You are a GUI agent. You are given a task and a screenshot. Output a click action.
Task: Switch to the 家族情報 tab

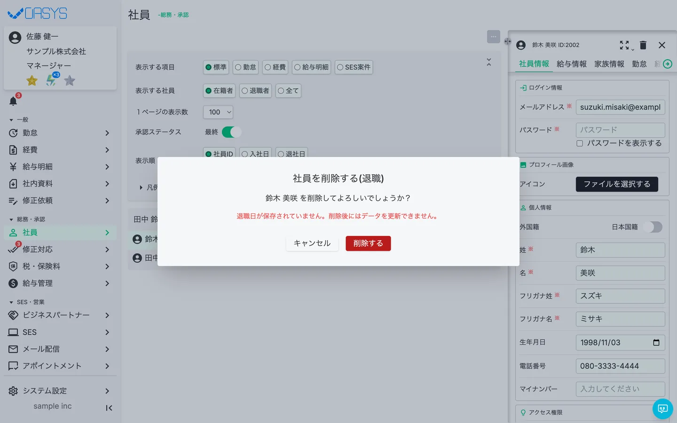[609, 64]
